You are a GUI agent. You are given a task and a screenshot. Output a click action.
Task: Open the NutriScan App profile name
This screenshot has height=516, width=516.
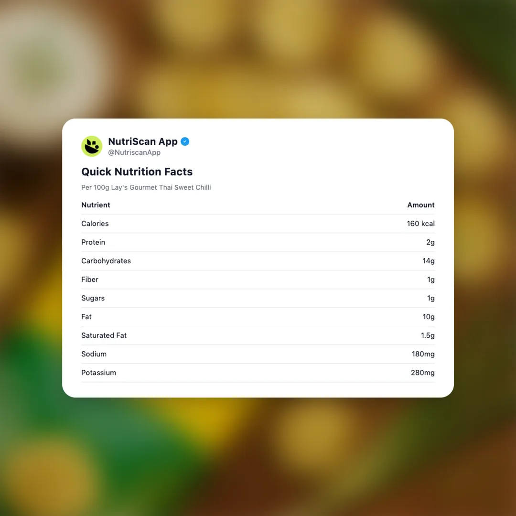(x=143, y=141)
